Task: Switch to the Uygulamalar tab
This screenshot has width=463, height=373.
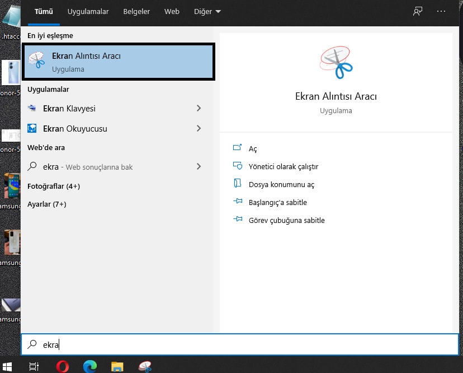Action: (x=88, y=11)
